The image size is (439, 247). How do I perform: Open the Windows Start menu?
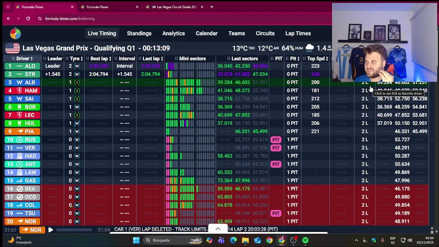tap(136, 240)
